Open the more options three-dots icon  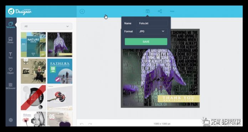(172, 11)
